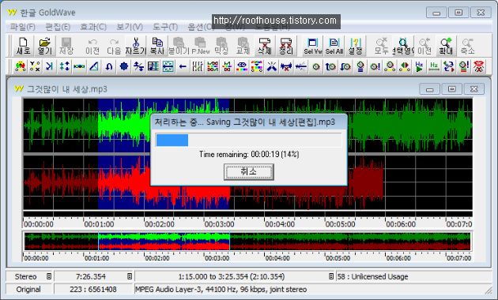Click the 이전 previous-zoom magnifier icon
This screenshot has height=300, width=498.
point(424,46)
